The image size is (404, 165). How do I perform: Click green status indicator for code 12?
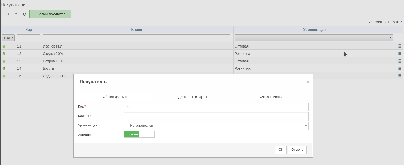4,54
